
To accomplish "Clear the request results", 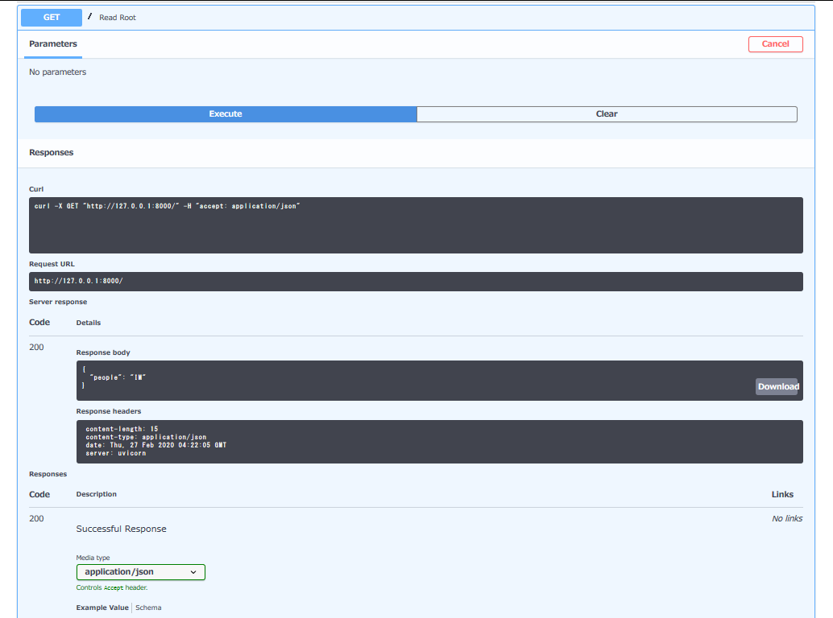I will pyautogui.click(x=606, y=113).
